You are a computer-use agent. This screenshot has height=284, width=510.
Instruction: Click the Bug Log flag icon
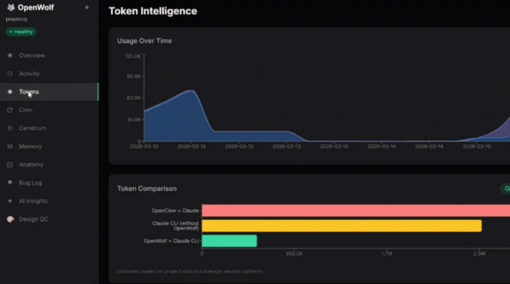[10, 183]
